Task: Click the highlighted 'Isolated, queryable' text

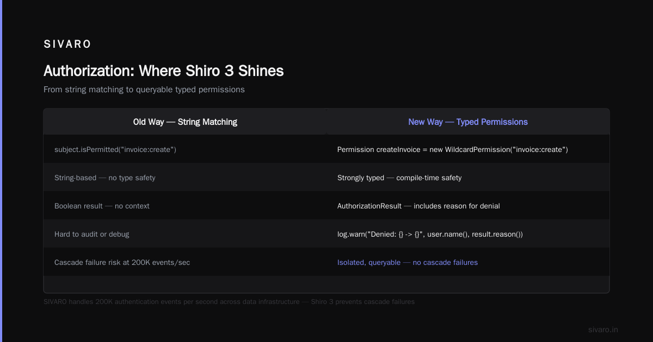Action: 369,262
